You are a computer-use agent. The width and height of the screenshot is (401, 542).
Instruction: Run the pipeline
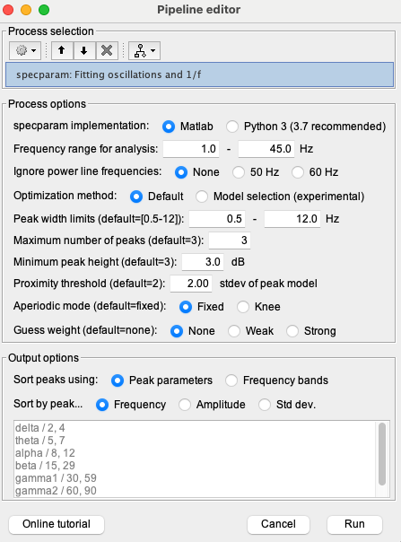(x=354, y=524)
